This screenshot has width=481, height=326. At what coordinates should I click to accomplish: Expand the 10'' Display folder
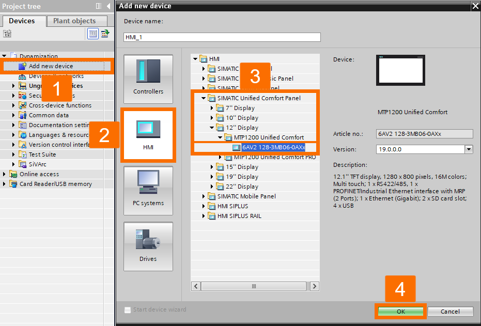pos(212,118)
